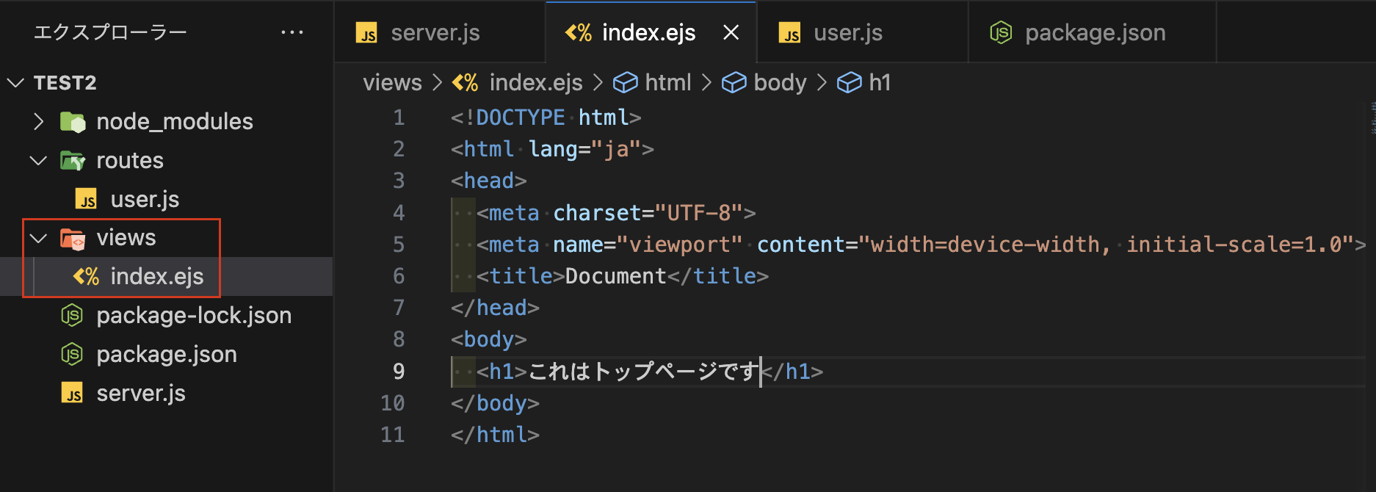Viewport: 1376px width, 492px height.
Task: Click the h1 breadcrumb cube icon
Action: (849, 83)
